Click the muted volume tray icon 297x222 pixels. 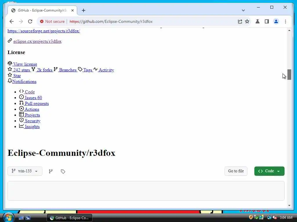[274, 217]
